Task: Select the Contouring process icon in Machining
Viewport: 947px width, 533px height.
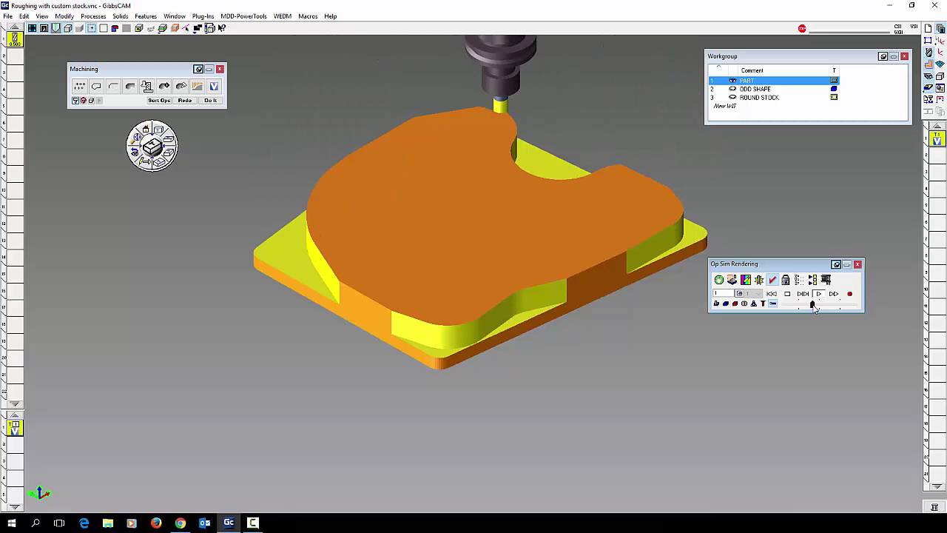Action: [x=96, y=87]
